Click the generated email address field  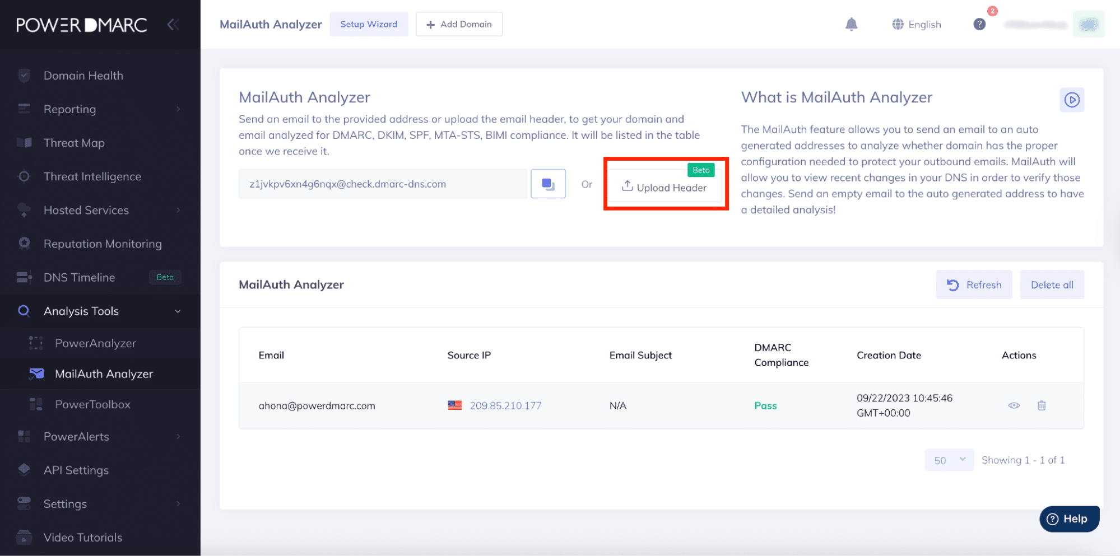382,184
